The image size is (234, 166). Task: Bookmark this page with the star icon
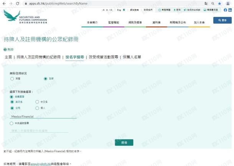tap(219, 3)
